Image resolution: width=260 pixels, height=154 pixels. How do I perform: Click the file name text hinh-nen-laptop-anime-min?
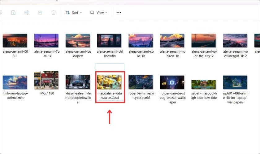(x=15, y=95)
